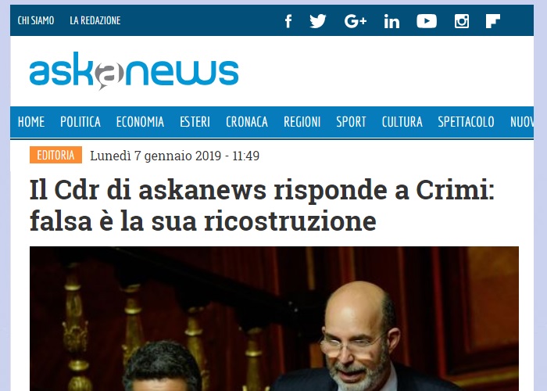Click the LA REDAZIONE link
This screenshot has height=391, width=547.
pos(95,20)
